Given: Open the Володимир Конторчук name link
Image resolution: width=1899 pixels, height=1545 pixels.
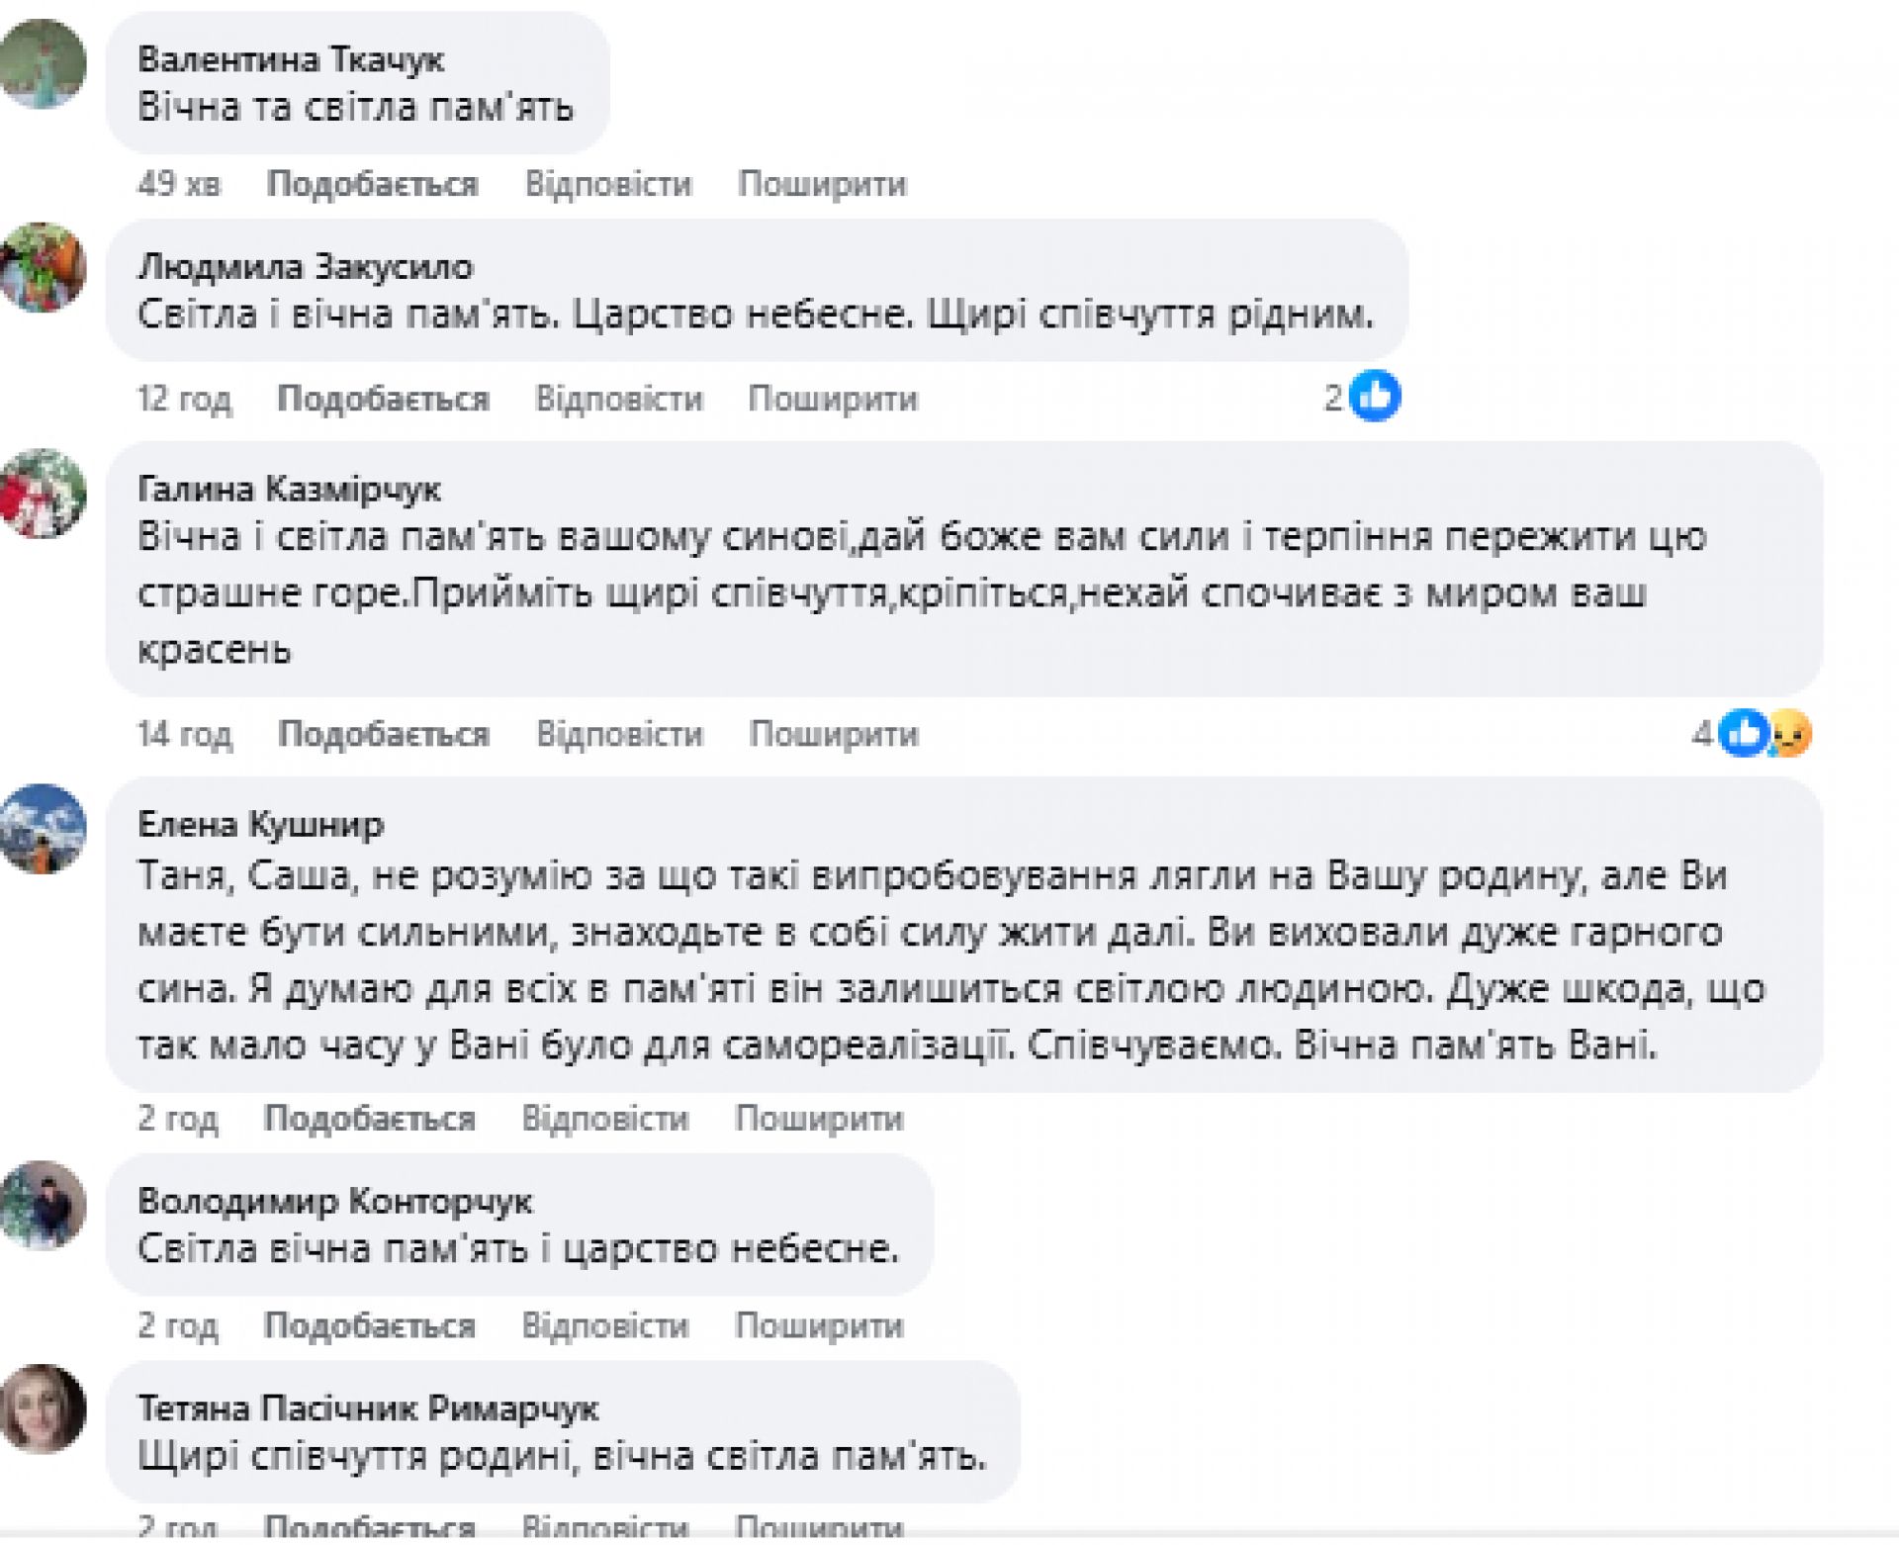Looking at the screenshot, I should click(x=335, y=1201).
